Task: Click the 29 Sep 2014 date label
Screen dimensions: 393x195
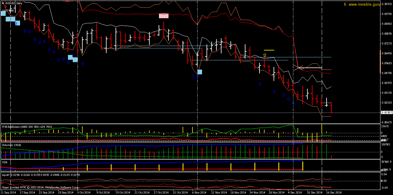Action: (66, 193)
